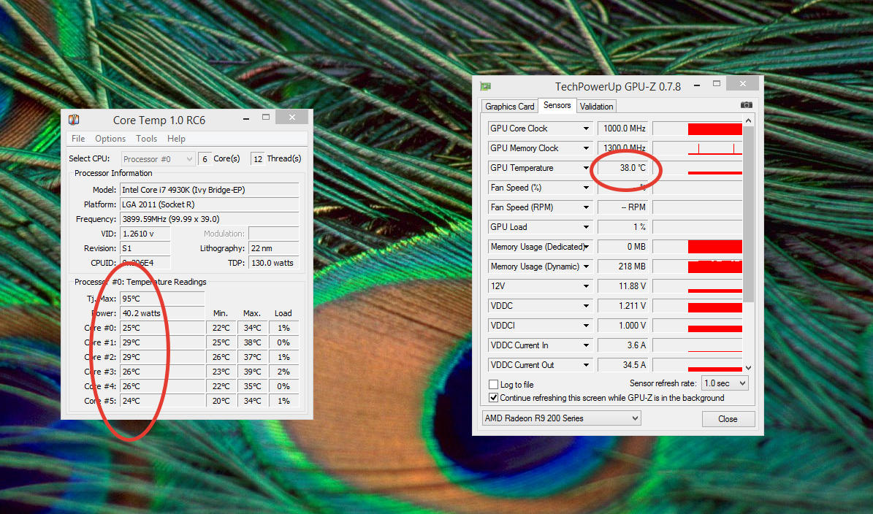Click Core #5 minimum temperature 20°C
This screenshot has height=514, width=873.
221,401
